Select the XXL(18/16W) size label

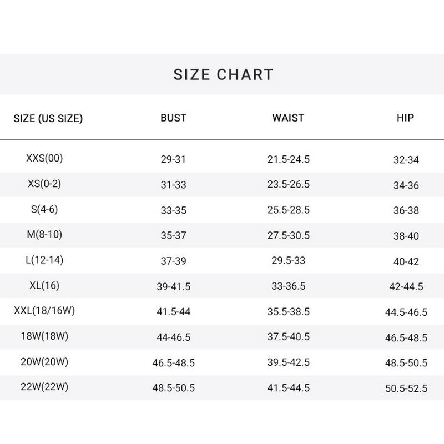coord(44,311)
